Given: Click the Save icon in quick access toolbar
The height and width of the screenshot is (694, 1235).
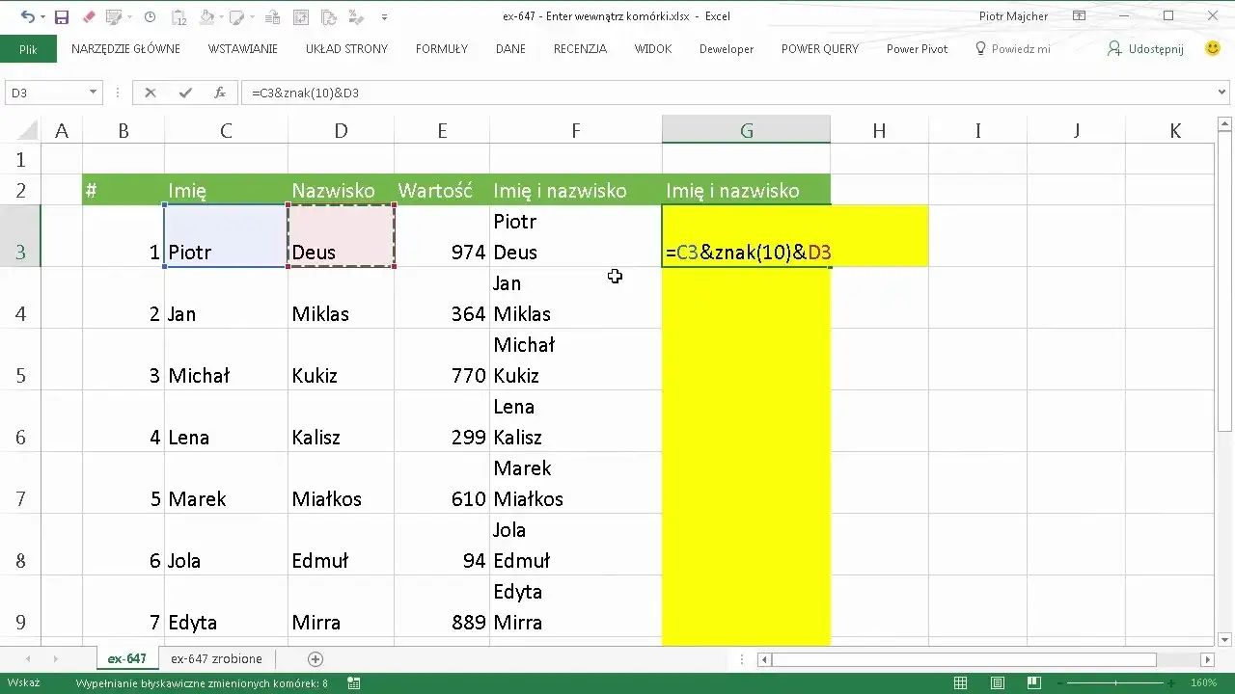Looking at the screenshot, I should pyautogui.click(x=62, y=16).
